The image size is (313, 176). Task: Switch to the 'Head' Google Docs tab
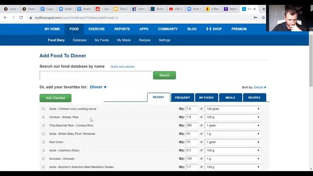pos(85,9)
